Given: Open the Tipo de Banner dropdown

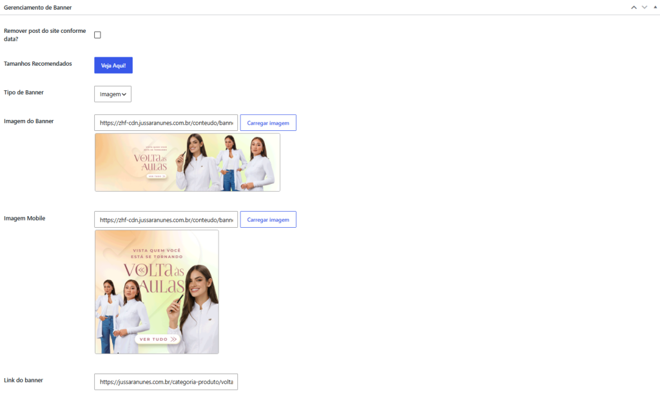Looking at the screenshot, I should (113, 94).
